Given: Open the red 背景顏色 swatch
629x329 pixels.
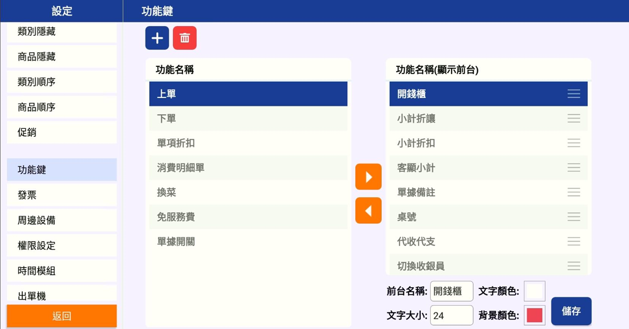Looking at the screenshot, I should point(534,316).
